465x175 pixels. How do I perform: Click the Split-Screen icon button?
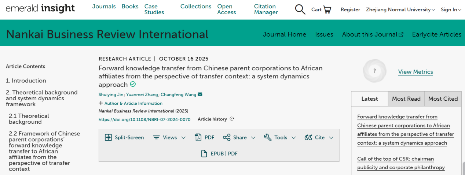pyautogui.click(x=108, y=138)
